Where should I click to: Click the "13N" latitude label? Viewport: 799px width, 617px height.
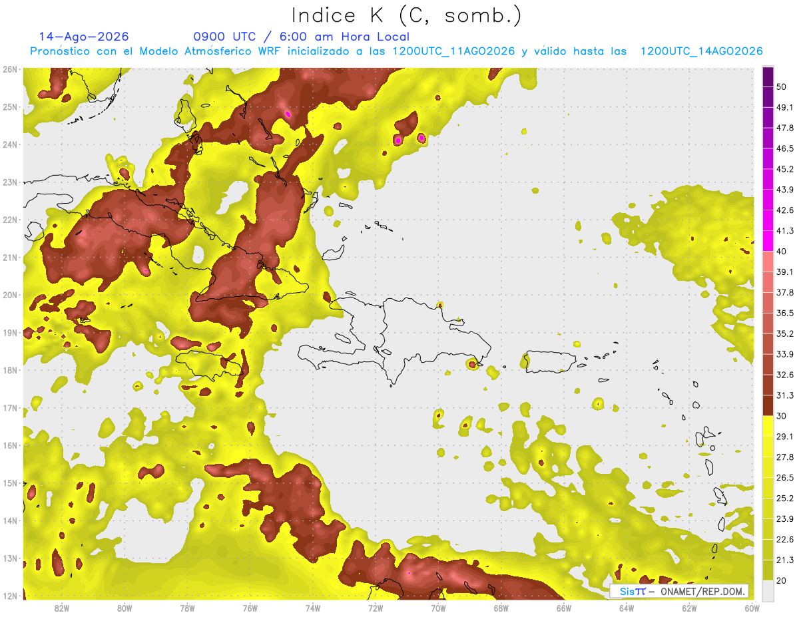[x=10, y=558]
